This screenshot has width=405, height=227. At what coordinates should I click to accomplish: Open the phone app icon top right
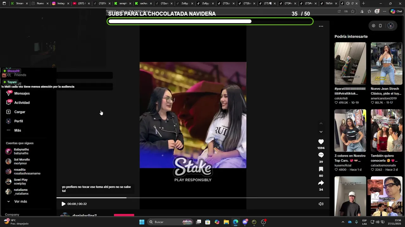(x=380, y=26)
